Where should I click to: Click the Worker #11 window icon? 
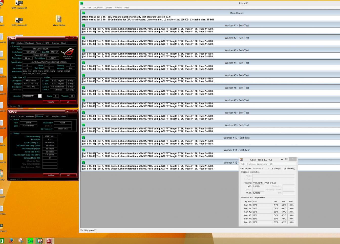83,150
